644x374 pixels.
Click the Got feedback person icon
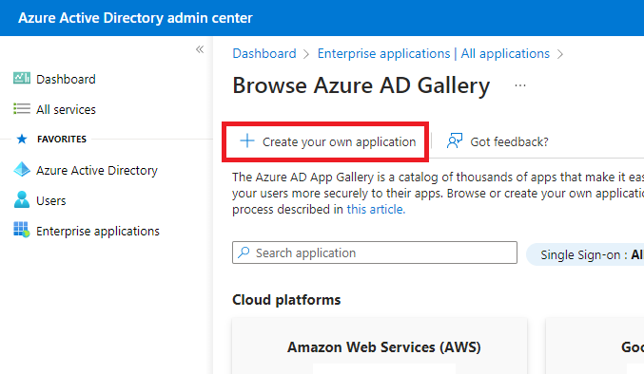click(x=455, y=140)
